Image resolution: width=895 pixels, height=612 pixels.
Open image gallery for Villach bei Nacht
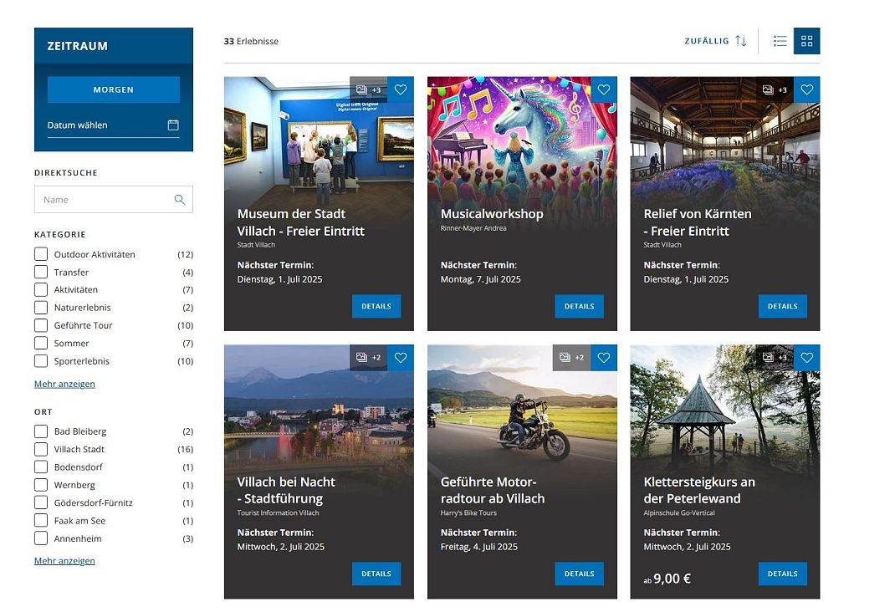point(368,358)
